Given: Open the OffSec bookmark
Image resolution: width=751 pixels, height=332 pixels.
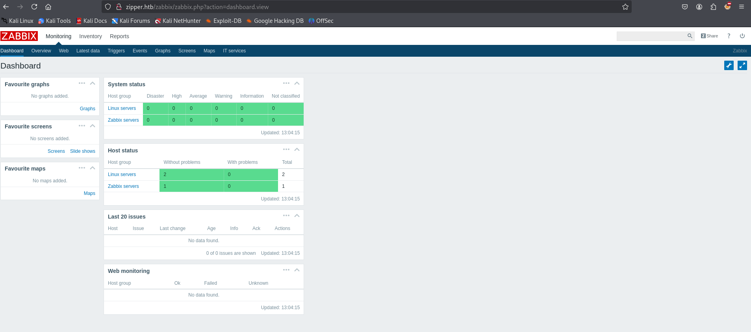Looking at the screenshot, I should coord(321,21).
